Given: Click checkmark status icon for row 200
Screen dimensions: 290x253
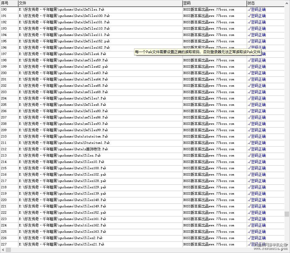Looking at the screenshot, I should pyautogui.click(x=249, y=73).
